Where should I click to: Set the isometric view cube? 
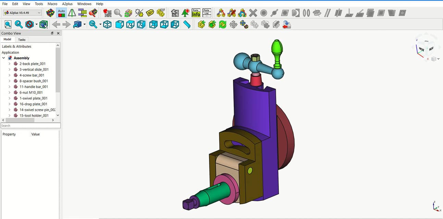coord(108,24)
